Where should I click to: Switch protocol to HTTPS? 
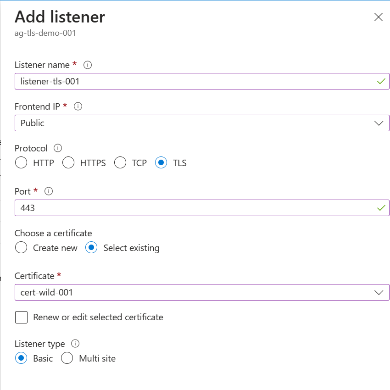(68, 163)
